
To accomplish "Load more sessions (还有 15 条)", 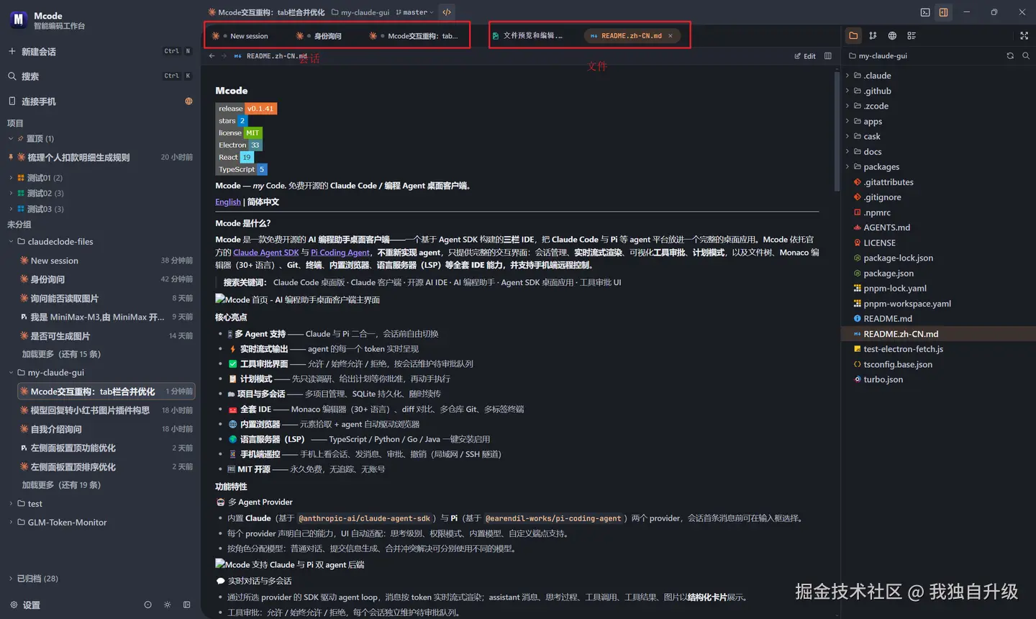I will tap(61, 354).
